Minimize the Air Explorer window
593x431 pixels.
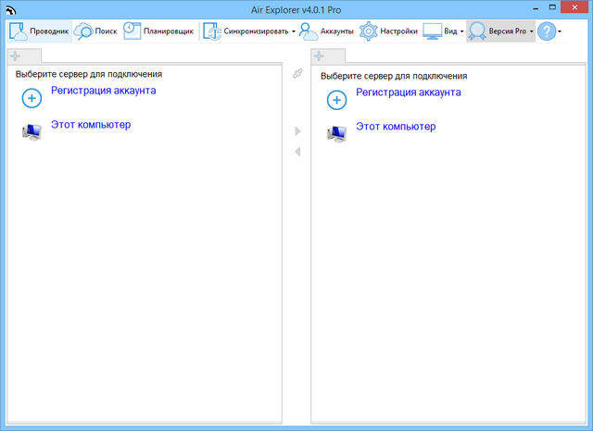[x=536, y=8]
